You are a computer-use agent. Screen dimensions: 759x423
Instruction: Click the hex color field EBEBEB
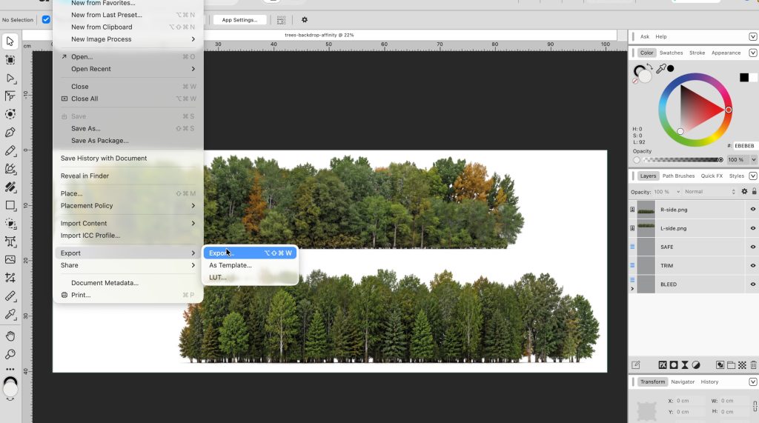(744, 146)
